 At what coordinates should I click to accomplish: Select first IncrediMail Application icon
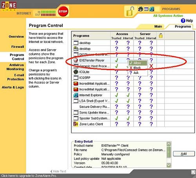(x=76, y=84)
